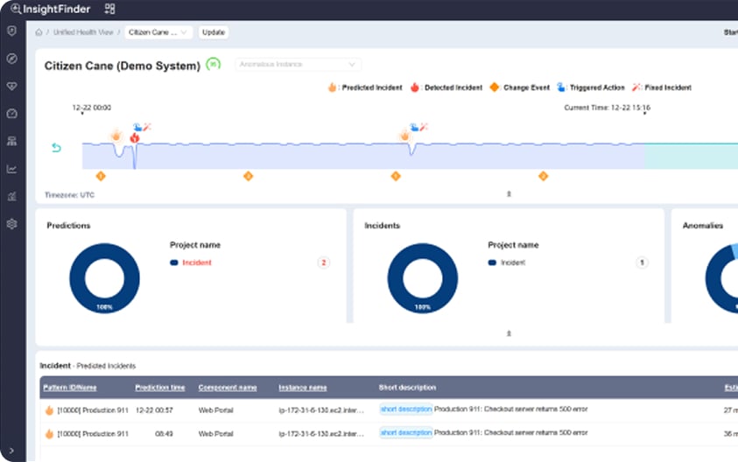Toggle Incident legend swatch in Incidents
Screen dimensions: 738x462
click(492, 262)
